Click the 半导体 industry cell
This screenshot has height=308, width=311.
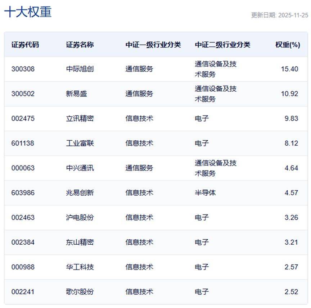click(x=205, y=193)
